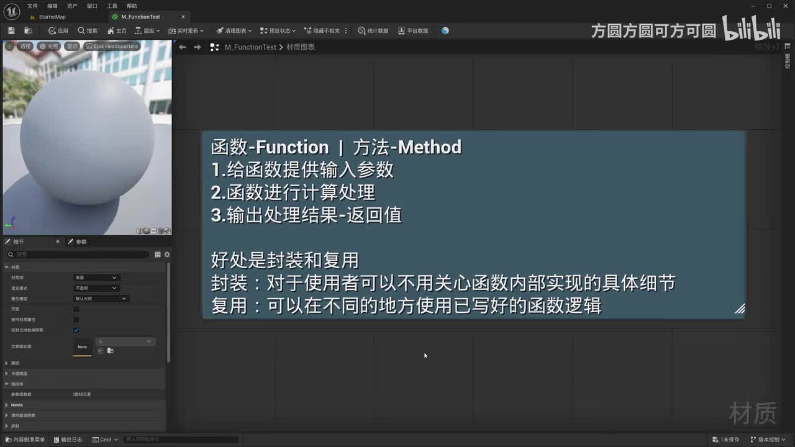Click the Unreal Engine logo icon
795x447 pixels.
[x=11, y=11]
